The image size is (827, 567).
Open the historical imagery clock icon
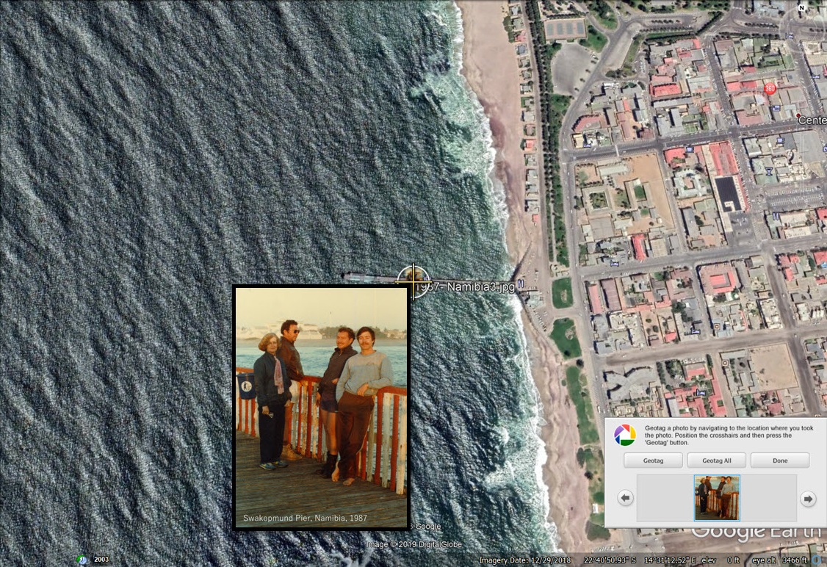coord(82,560)
